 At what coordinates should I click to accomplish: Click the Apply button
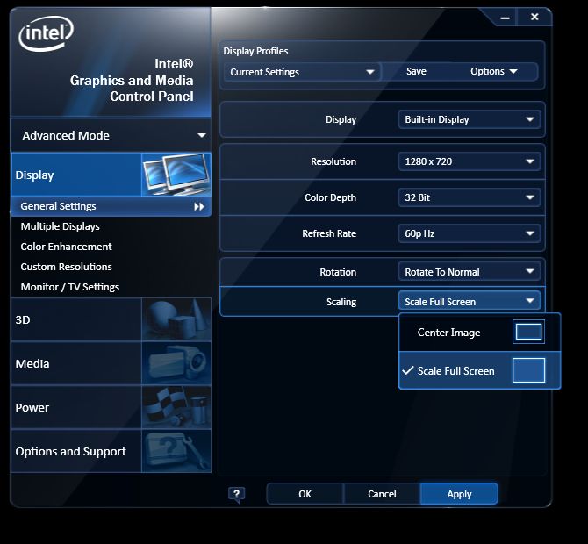459,494
